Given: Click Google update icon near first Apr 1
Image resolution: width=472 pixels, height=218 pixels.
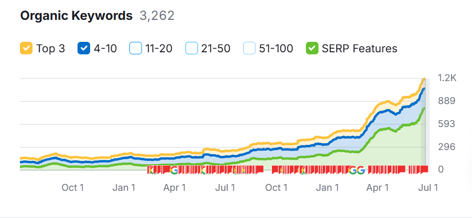Looking at the screenshot, I should pos(174,170).
